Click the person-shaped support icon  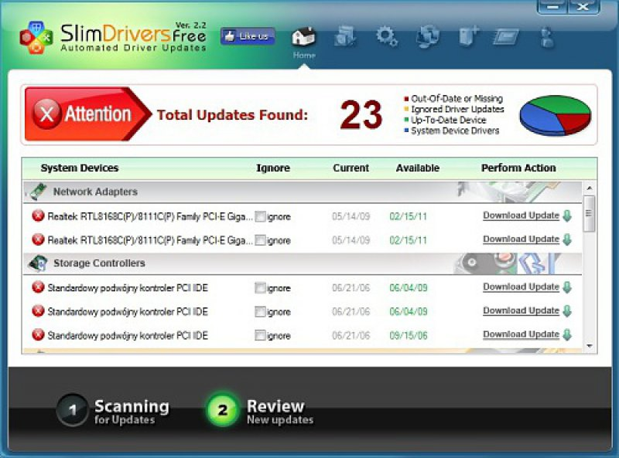click(547, 37)
